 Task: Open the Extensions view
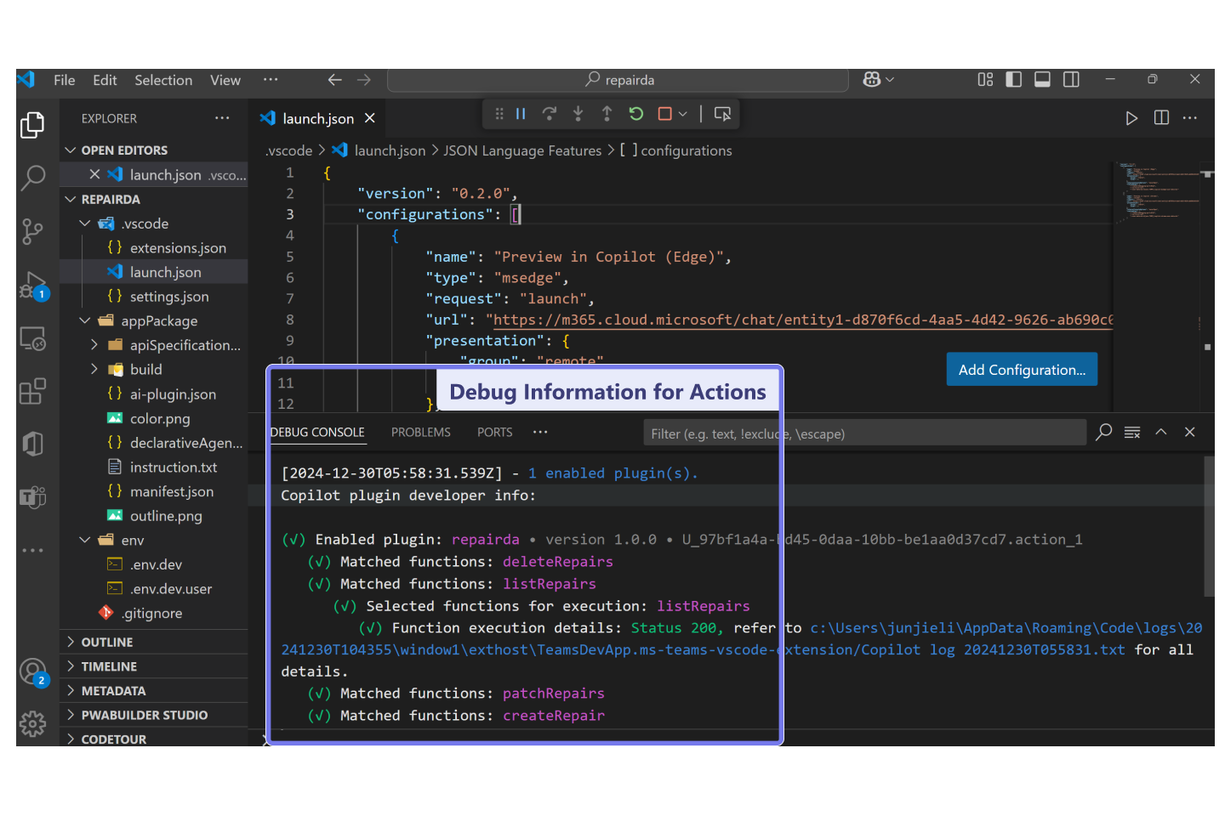pyautogui.click(x=32, y=392)
